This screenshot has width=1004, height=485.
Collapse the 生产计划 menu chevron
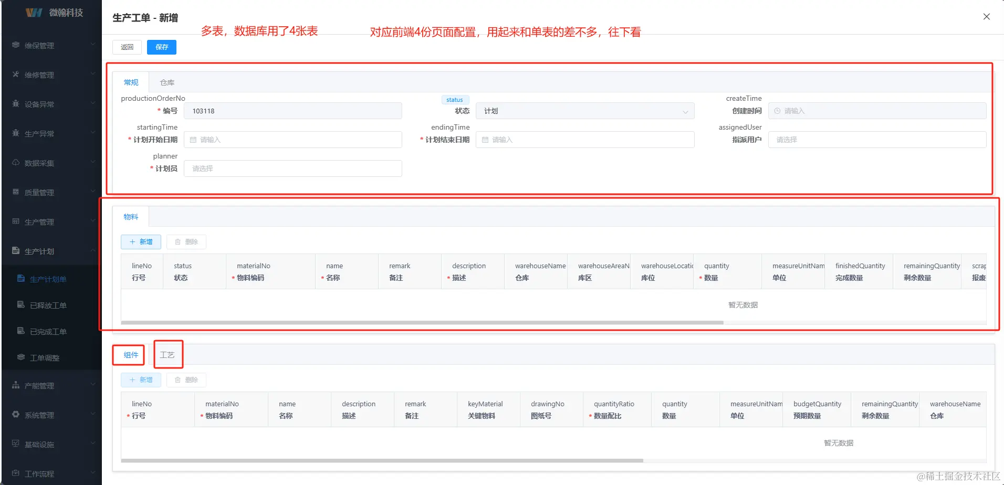[93, 251]
